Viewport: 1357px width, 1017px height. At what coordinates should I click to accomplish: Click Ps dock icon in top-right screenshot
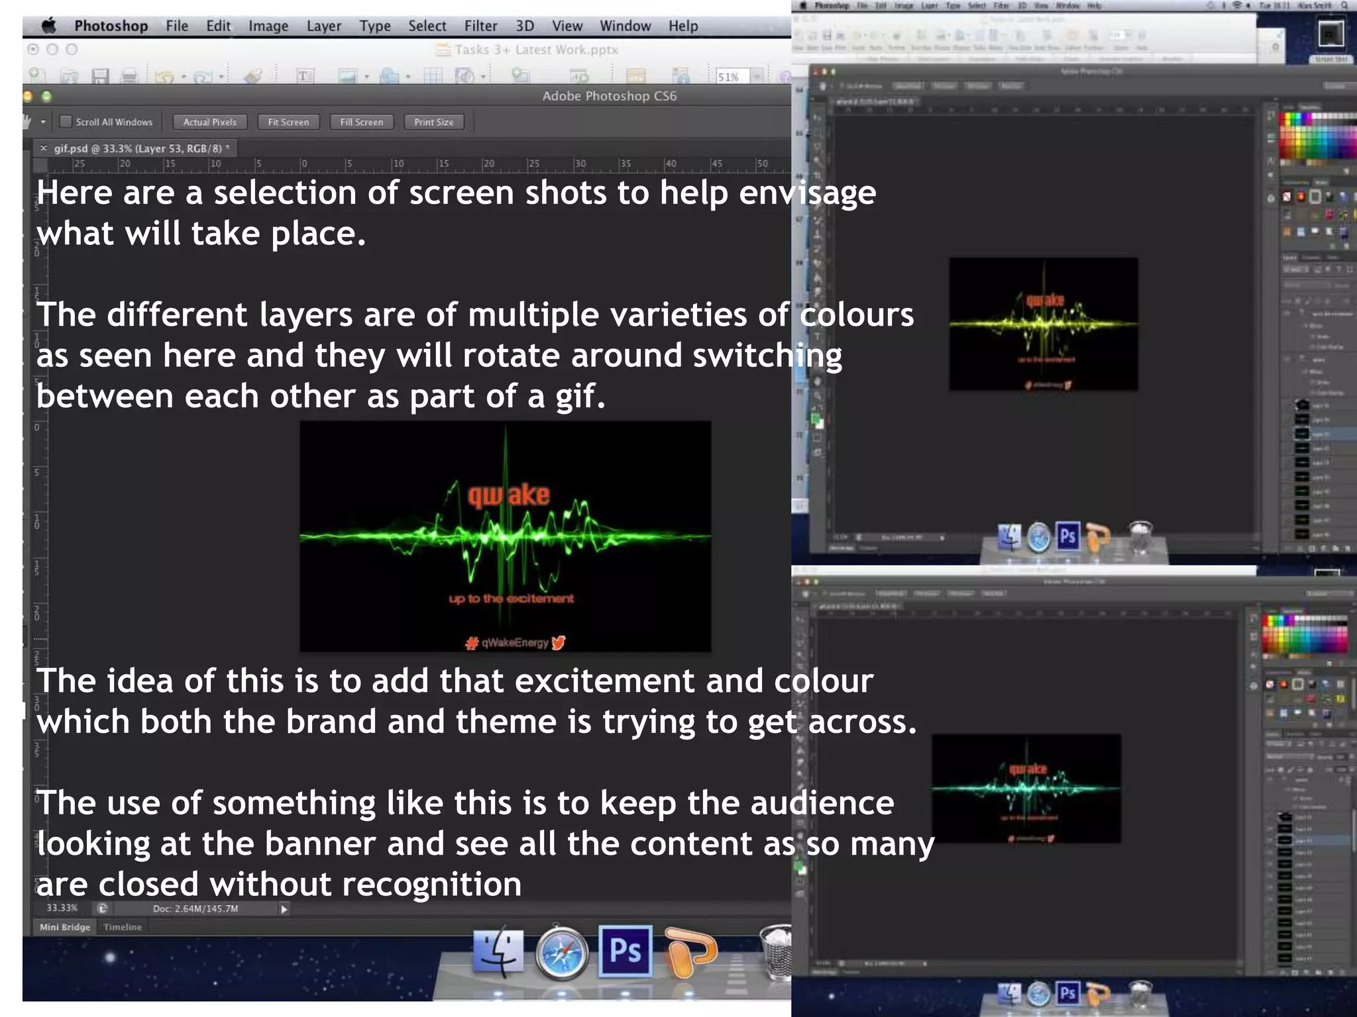tap(1067, 536)
